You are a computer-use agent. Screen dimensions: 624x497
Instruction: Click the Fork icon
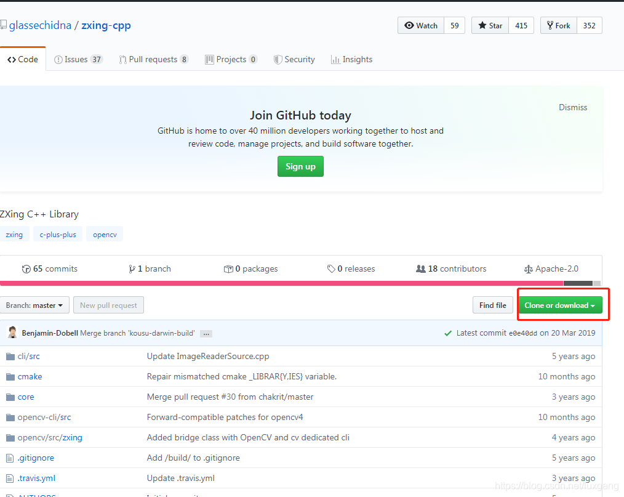tap(550, 25)
